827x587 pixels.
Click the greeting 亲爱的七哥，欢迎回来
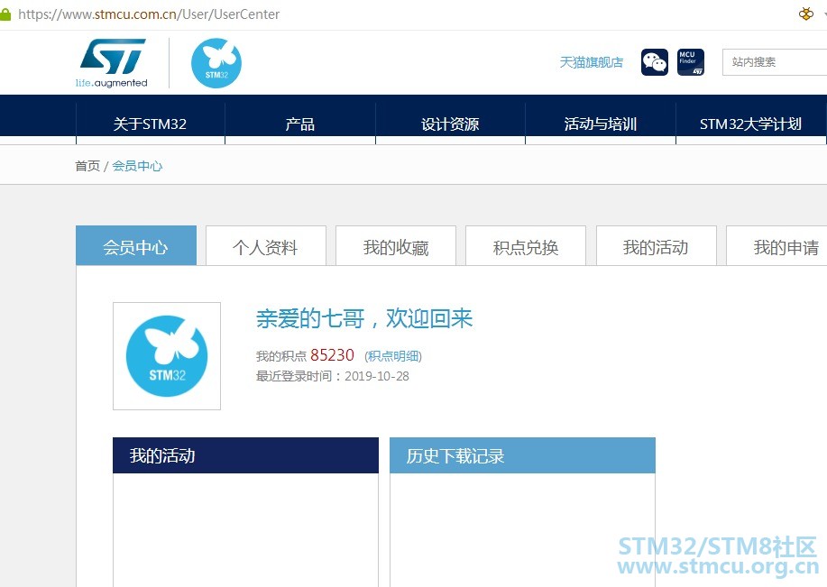[x=364, y=318]
